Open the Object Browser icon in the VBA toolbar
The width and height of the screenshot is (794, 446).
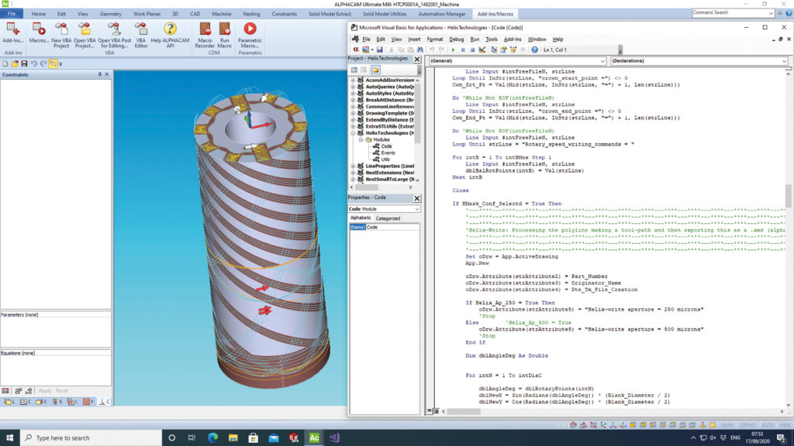coord(513,50)
